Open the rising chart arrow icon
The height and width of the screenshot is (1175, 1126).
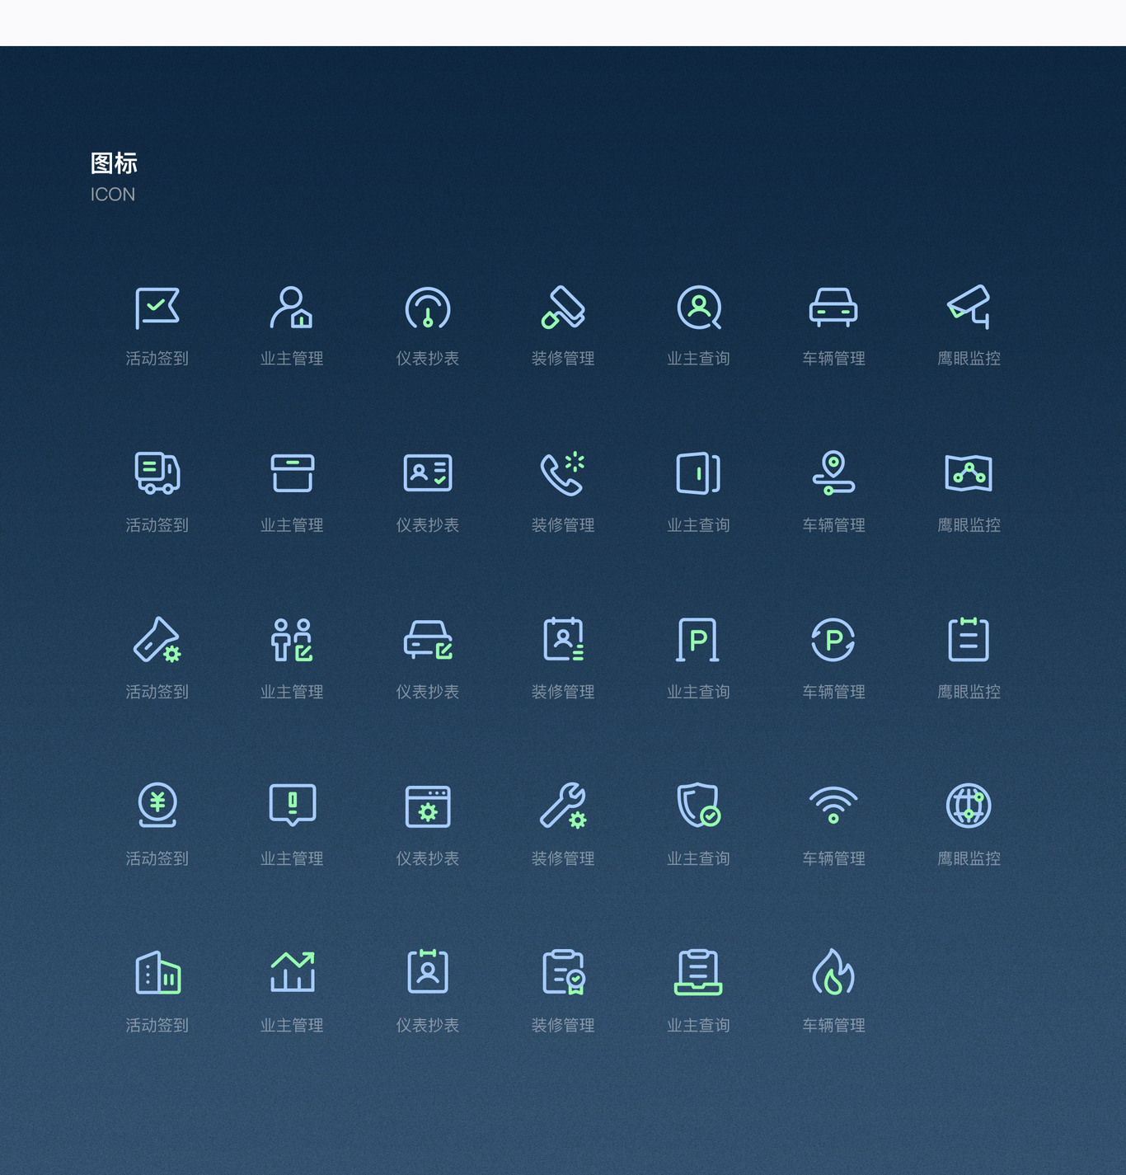point(293,971)
